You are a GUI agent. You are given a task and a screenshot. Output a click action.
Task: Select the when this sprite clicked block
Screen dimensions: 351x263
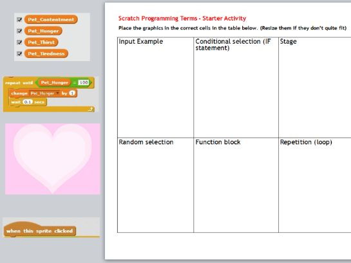[40, 230]
